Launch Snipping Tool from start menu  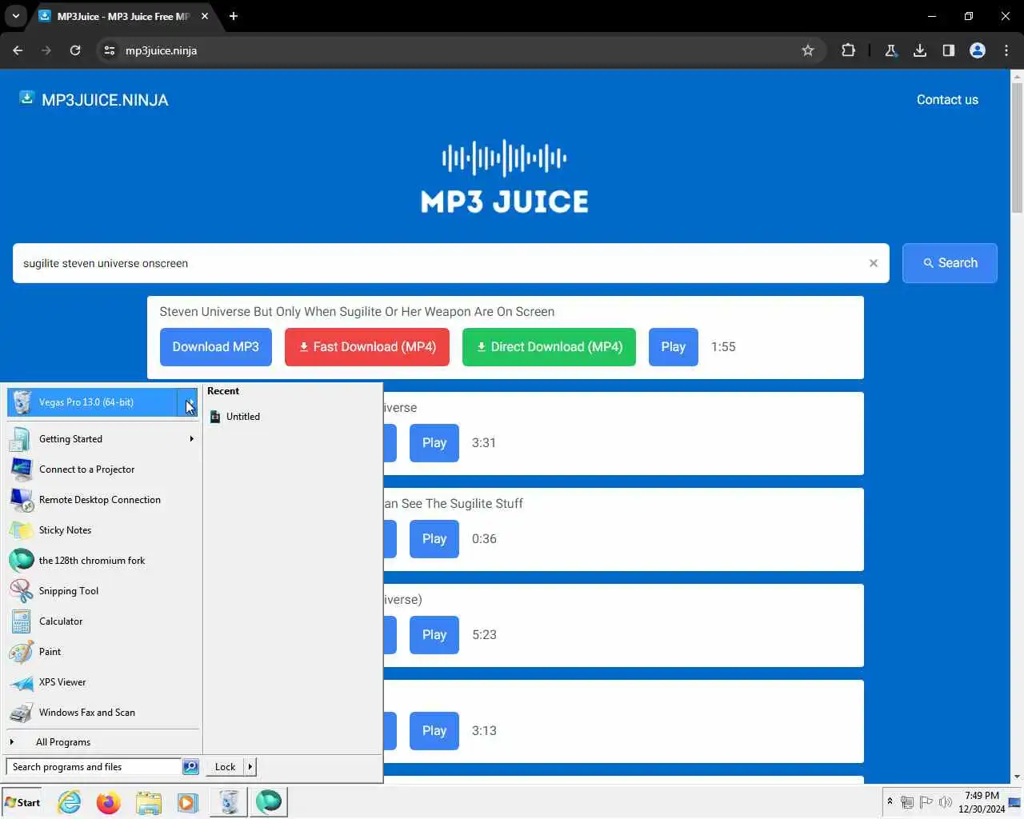pos(102,591)
